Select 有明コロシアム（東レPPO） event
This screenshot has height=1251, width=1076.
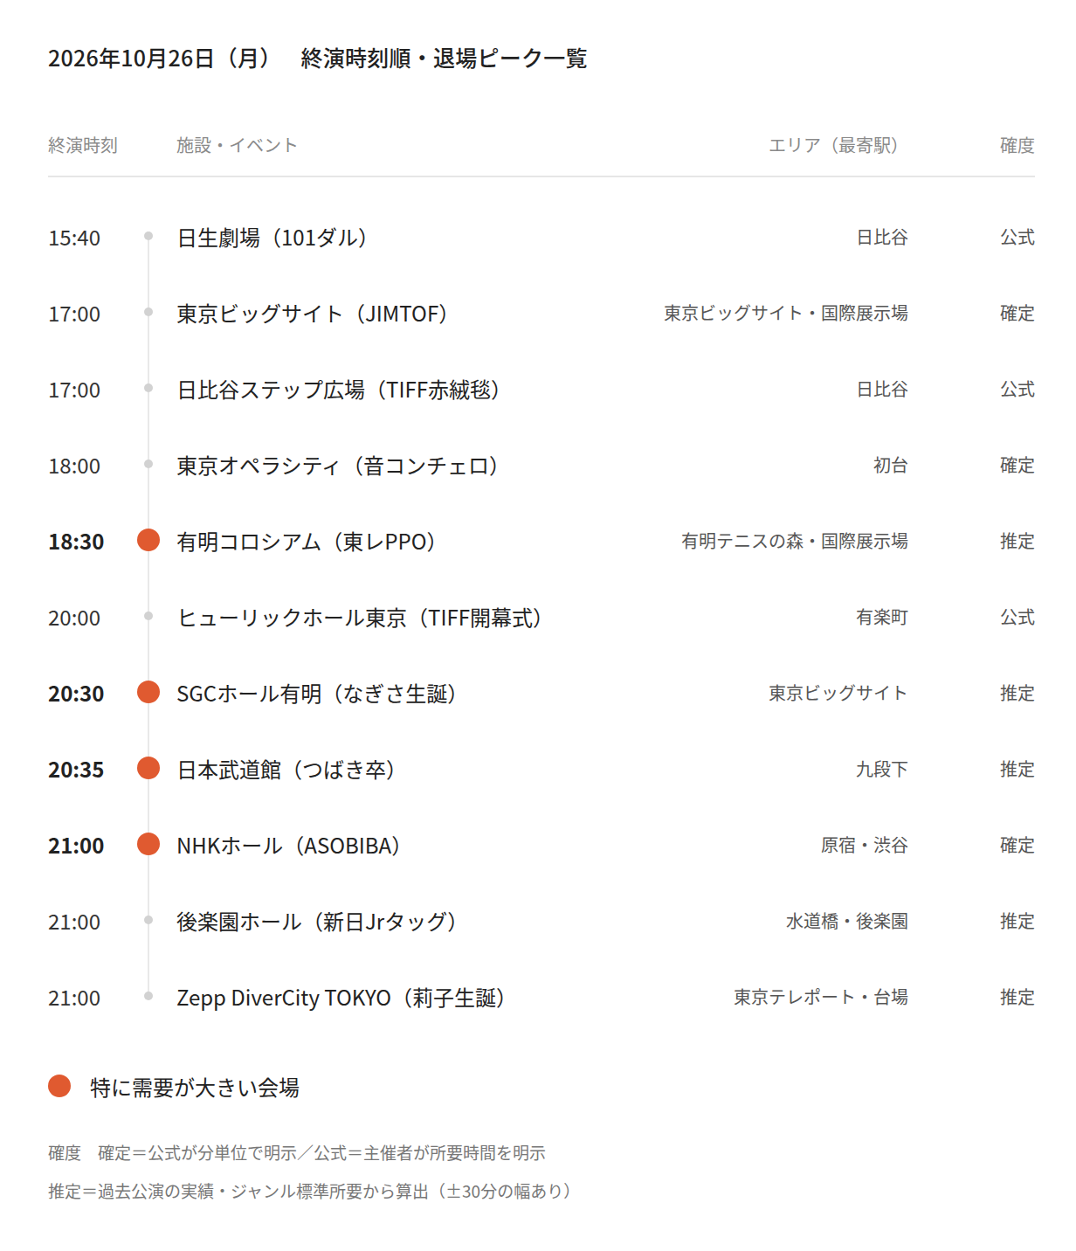click(307, 542)
